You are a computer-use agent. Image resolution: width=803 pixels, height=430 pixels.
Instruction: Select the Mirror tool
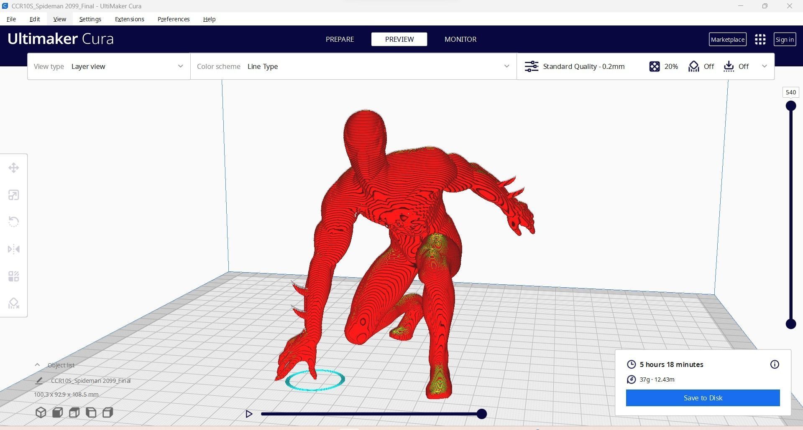[x=14, y=249]
